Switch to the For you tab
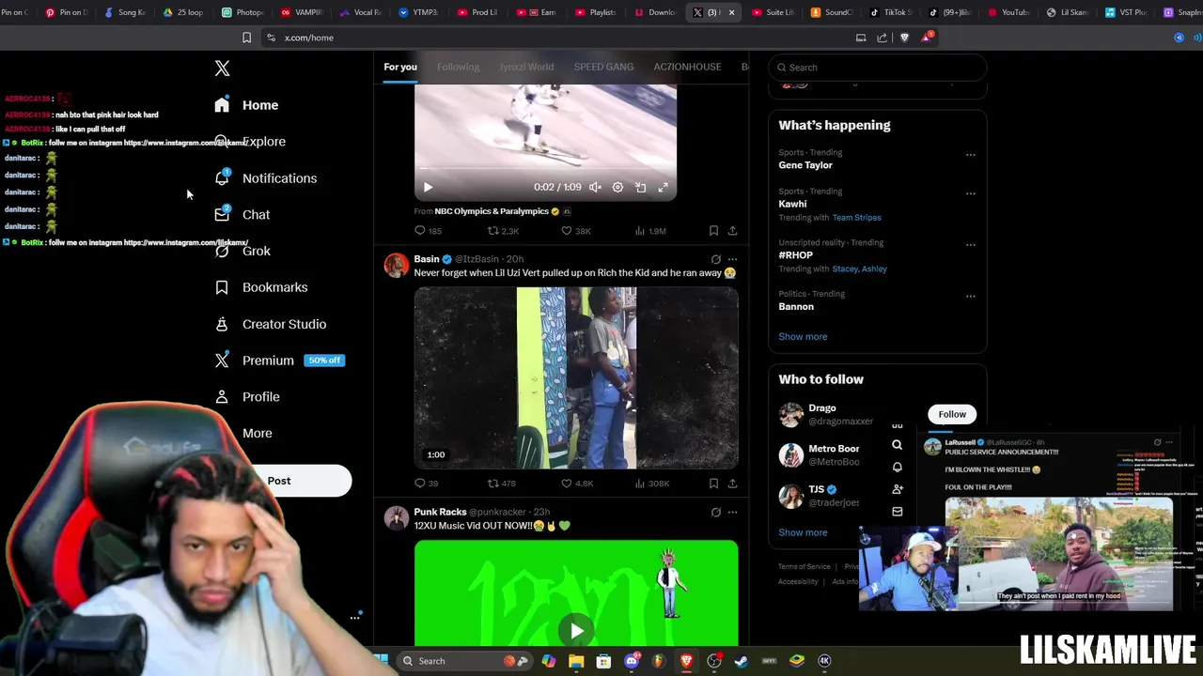The height and width of the screenshot is (676, 1203). pos(400,67)
